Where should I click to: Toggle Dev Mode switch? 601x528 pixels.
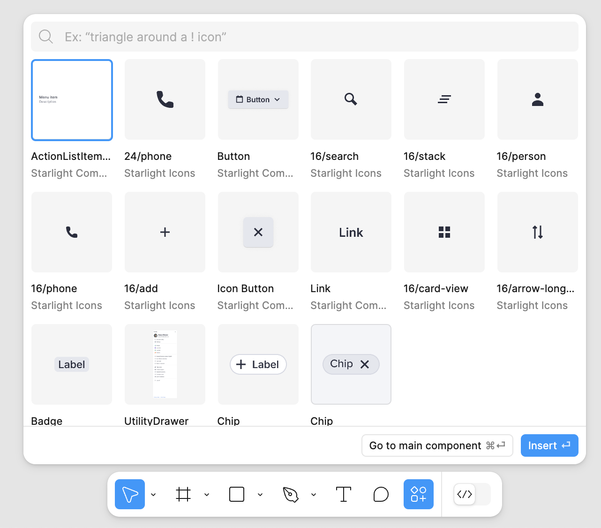point(472,494)
